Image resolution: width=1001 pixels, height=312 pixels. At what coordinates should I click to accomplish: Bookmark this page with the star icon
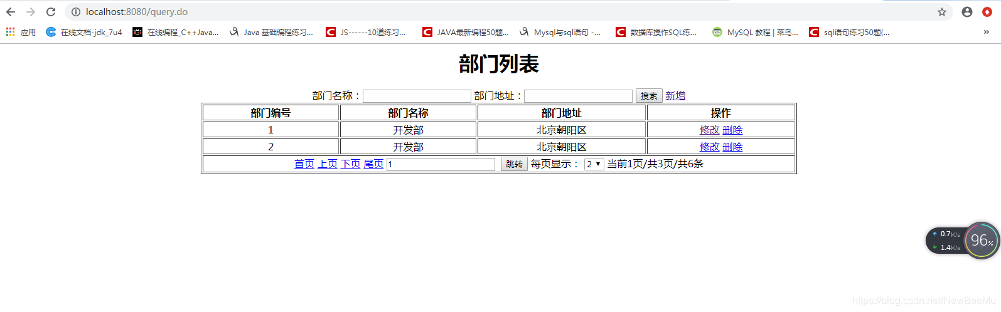pyautogui.click(x=942, y=12)
